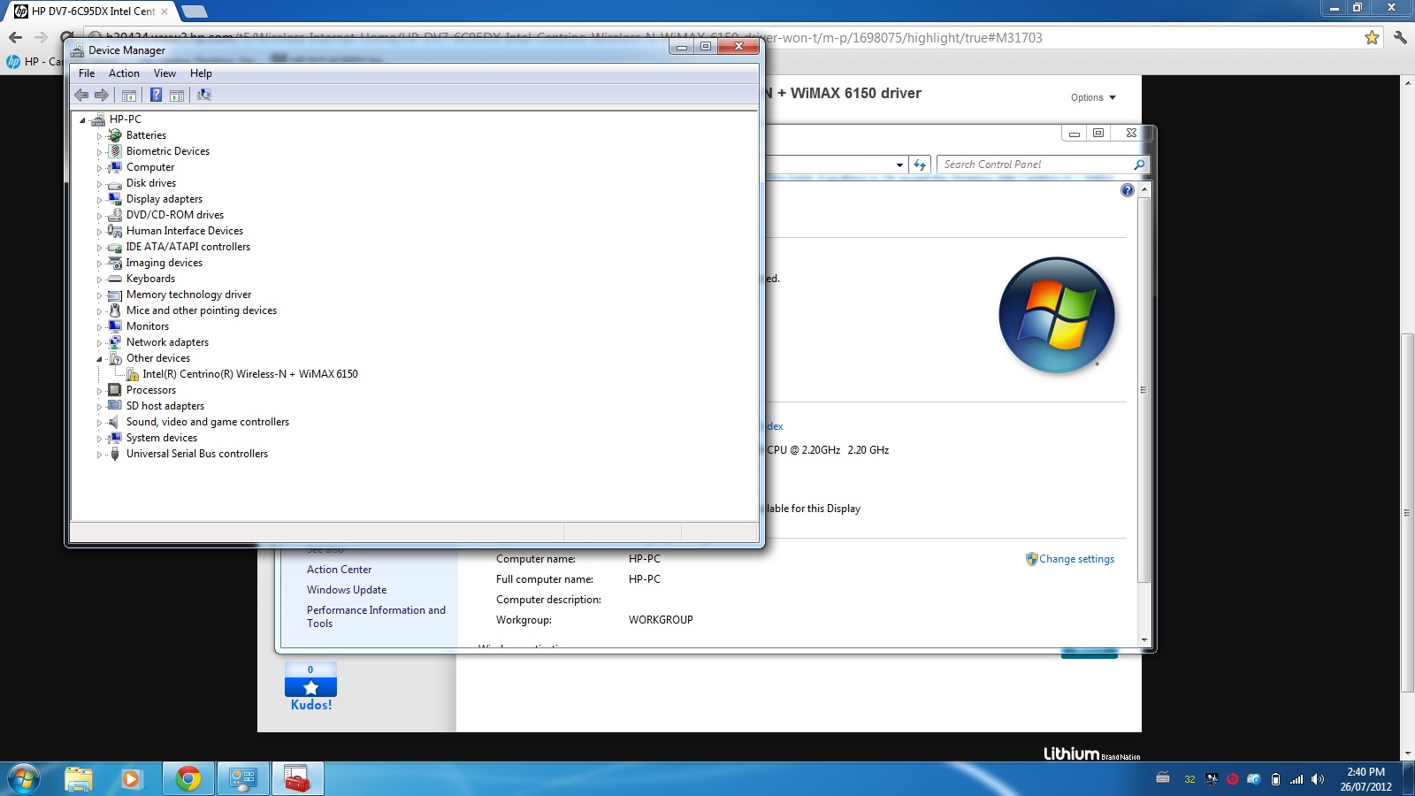The width and height of the screenshot is (1415, 796).
Task: Click the Beats Audio tray icon
Action: [1232, 779]
